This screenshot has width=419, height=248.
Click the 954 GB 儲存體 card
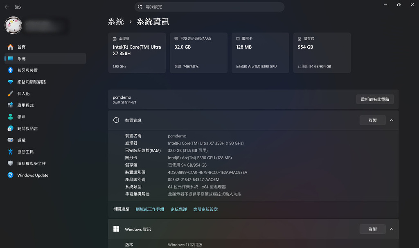[322, 53]
